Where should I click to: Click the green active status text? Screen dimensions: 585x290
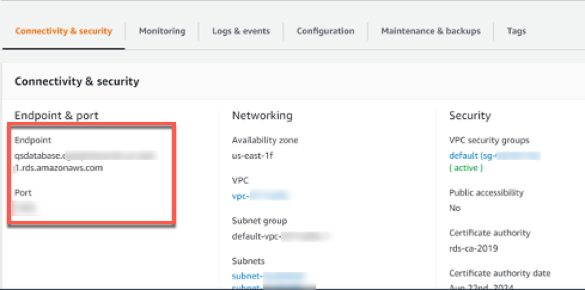[466, 168]
